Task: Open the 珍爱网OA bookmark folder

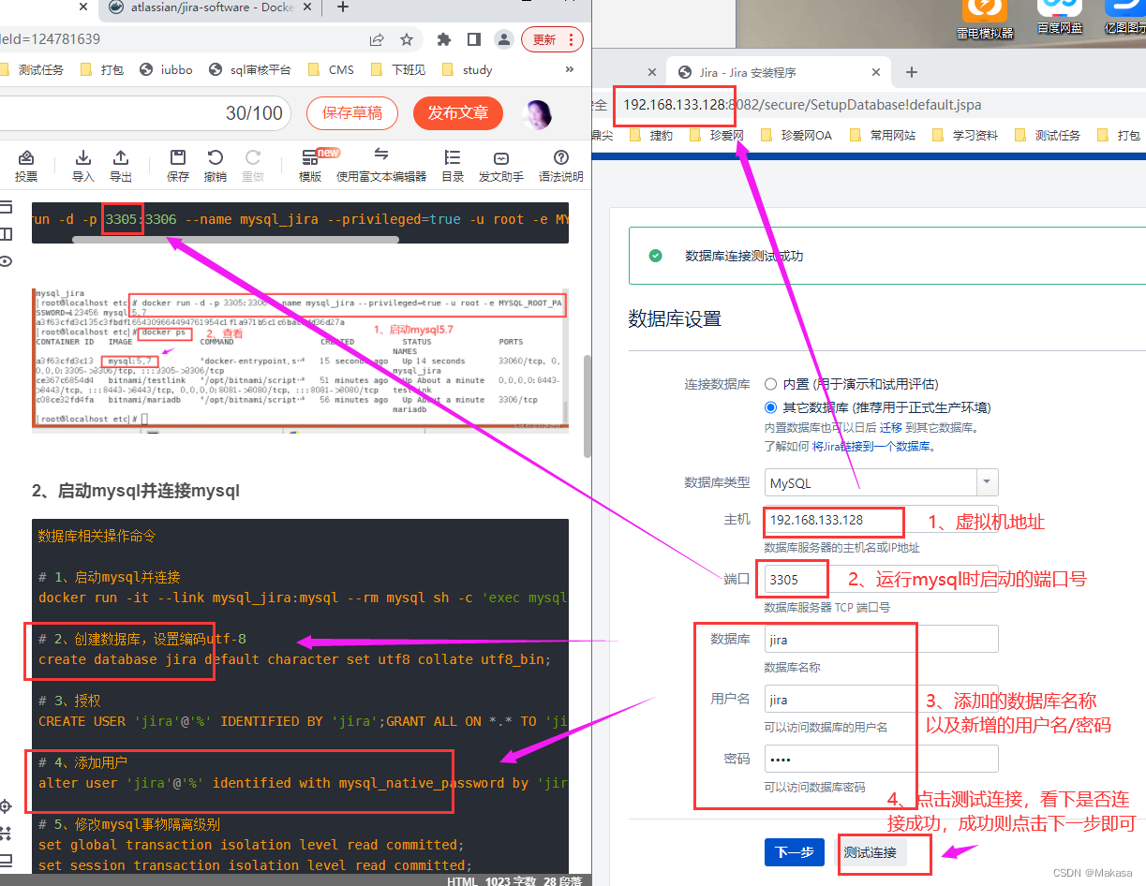Action: click(796, 135)
